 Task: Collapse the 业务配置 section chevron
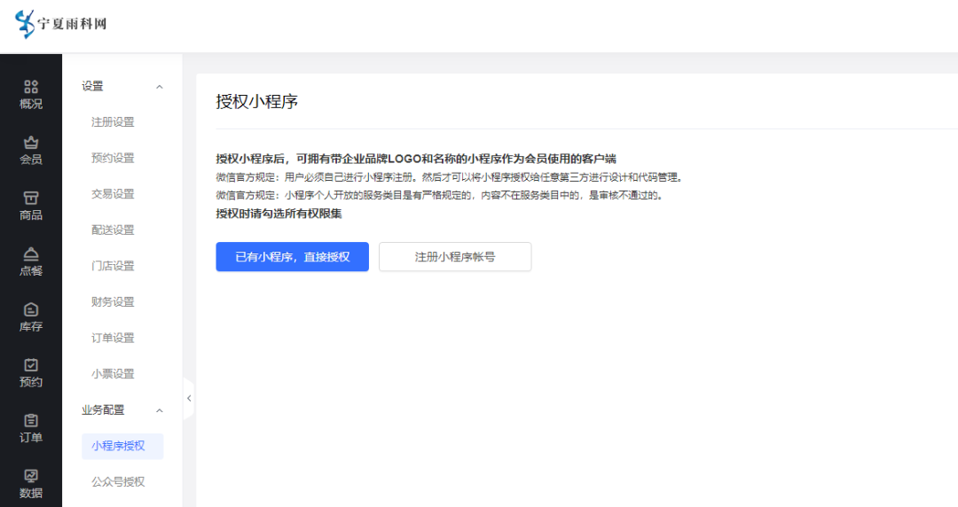160,410
